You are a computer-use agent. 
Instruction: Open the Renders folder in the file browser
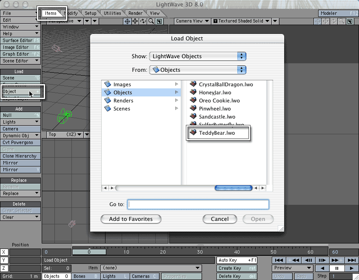point(141,100)
